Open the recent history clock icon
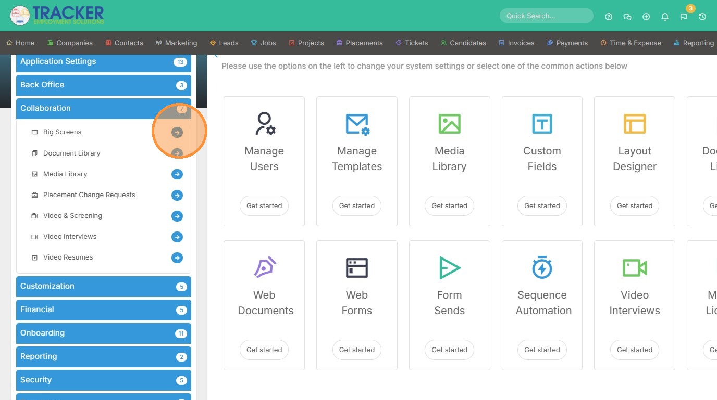The width and height of the screenshot is (717, 400). (702, 17)
